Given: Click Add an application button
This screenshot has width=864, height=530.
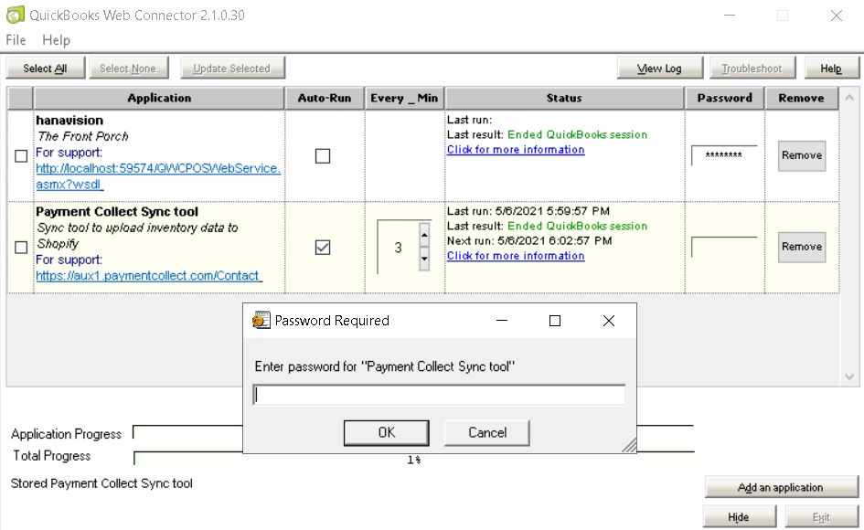Looking at the screenshot, I should pyautogui.click(x=781, y=487).
